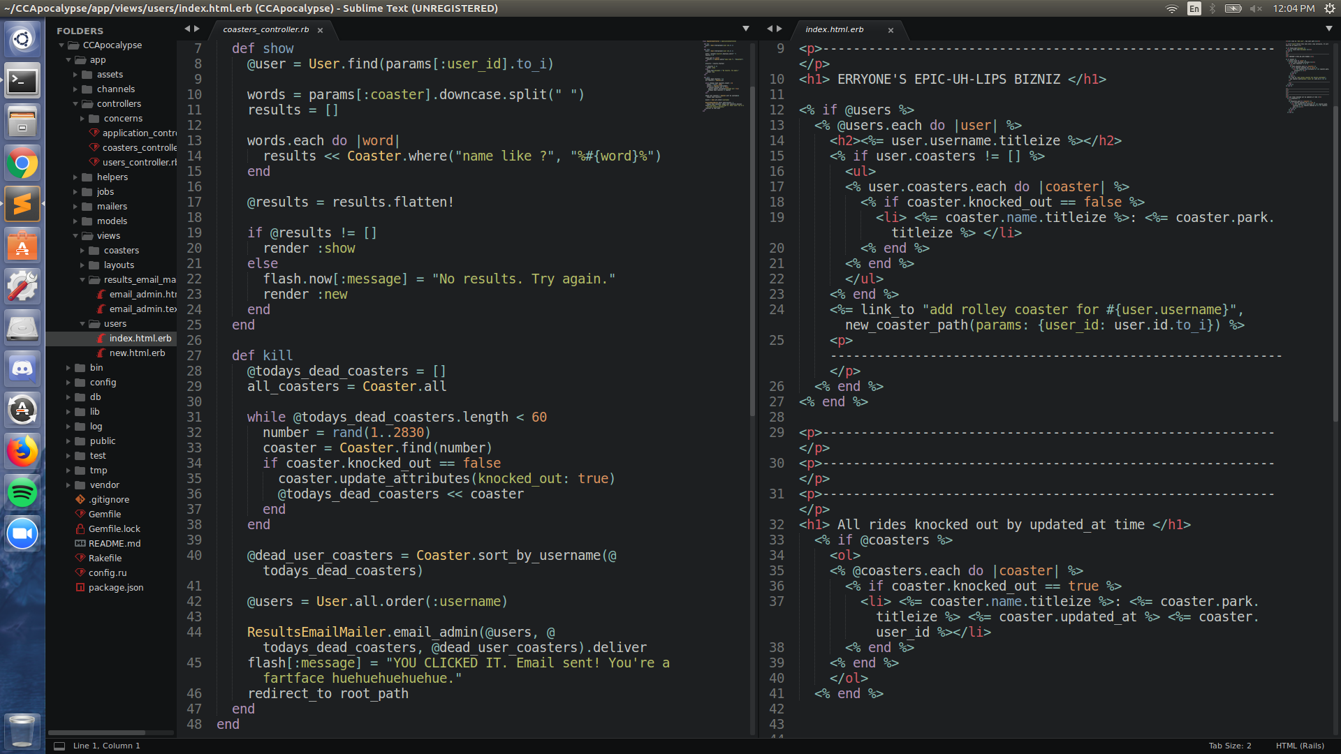Change syntax via HTML (Rails) status label
Image resolution: width=1341 pixels, height=754 pixels.
1299,746
